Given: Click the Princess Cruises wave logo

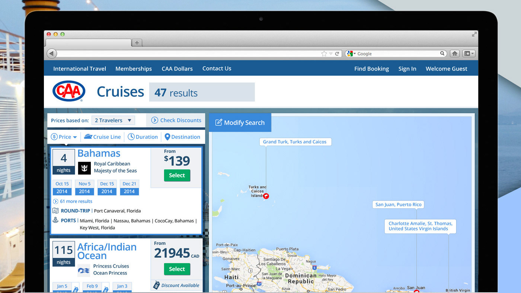Looking at the screenshot, I should point(84,270).
